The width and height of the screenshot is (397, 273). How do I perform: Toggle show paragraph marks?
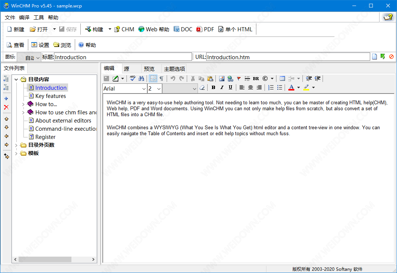coord(161,79)
